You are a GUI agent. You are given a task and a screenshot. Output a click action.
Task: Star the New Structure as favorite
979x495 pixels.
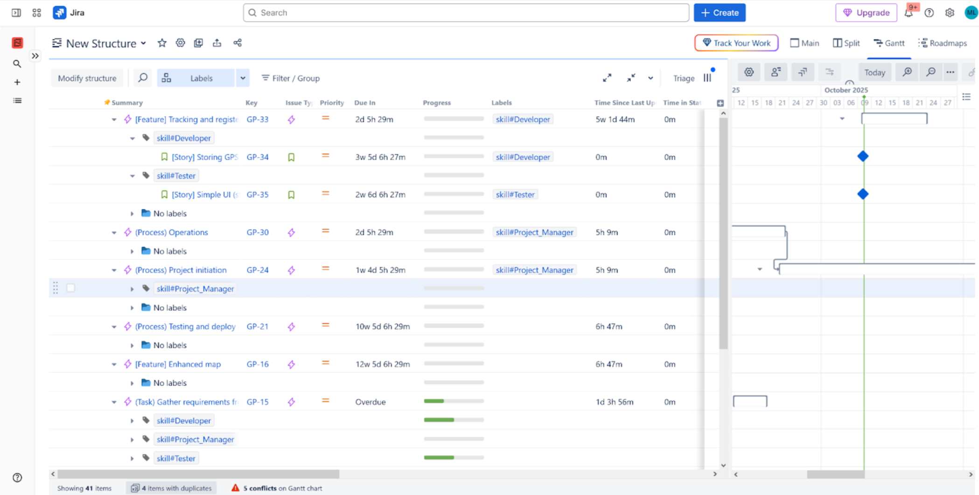pos(162,43)
